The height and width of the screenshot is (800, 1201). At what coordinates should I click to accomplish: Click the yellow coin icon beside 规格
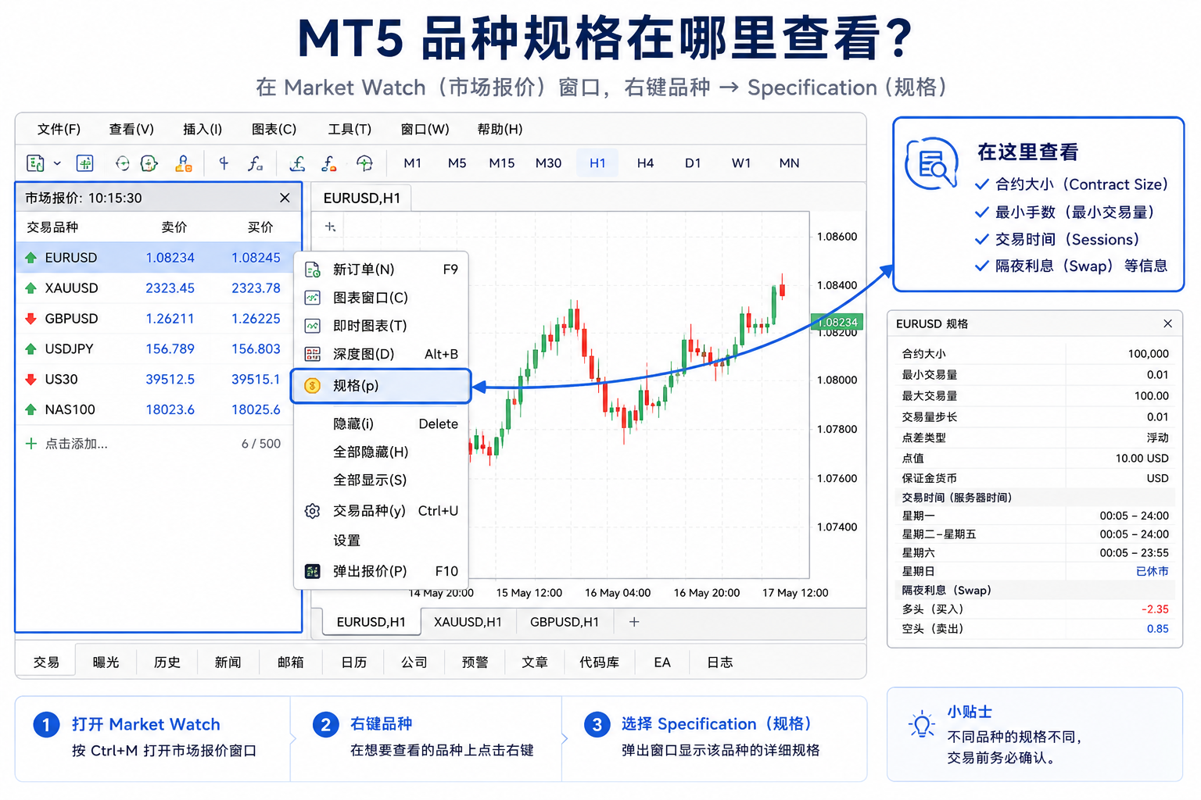[x=312, y=386]
